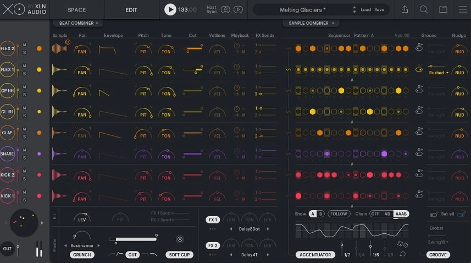Select previous FX 2 preset before Delay4T
The image size is (471, 263).
(231, 255)
